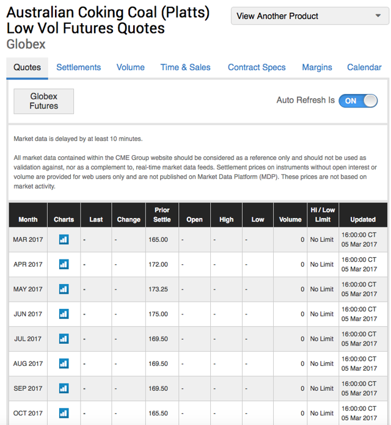Screen dimensions: 391x425
Task: Open the Calendar tab
Action: (x=364, y=67)
